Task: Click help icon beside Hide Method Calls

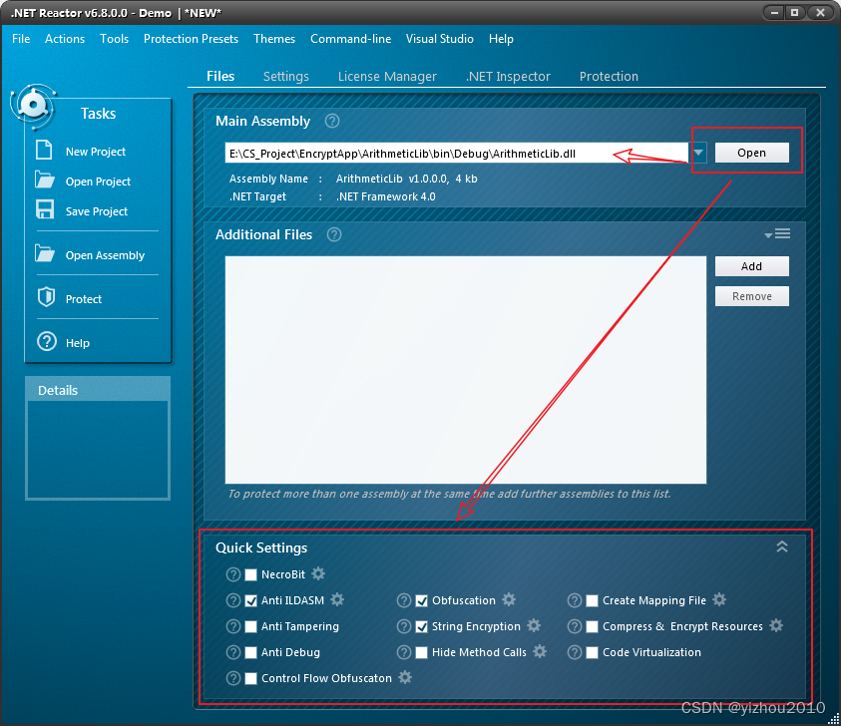Action: (404, 652)
